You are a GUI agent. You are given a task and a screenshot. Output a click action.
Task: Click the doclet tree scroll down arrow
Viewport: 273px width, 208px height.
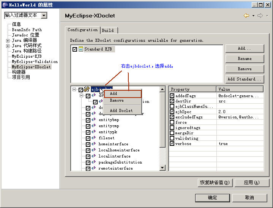click(x=162, y=168)
